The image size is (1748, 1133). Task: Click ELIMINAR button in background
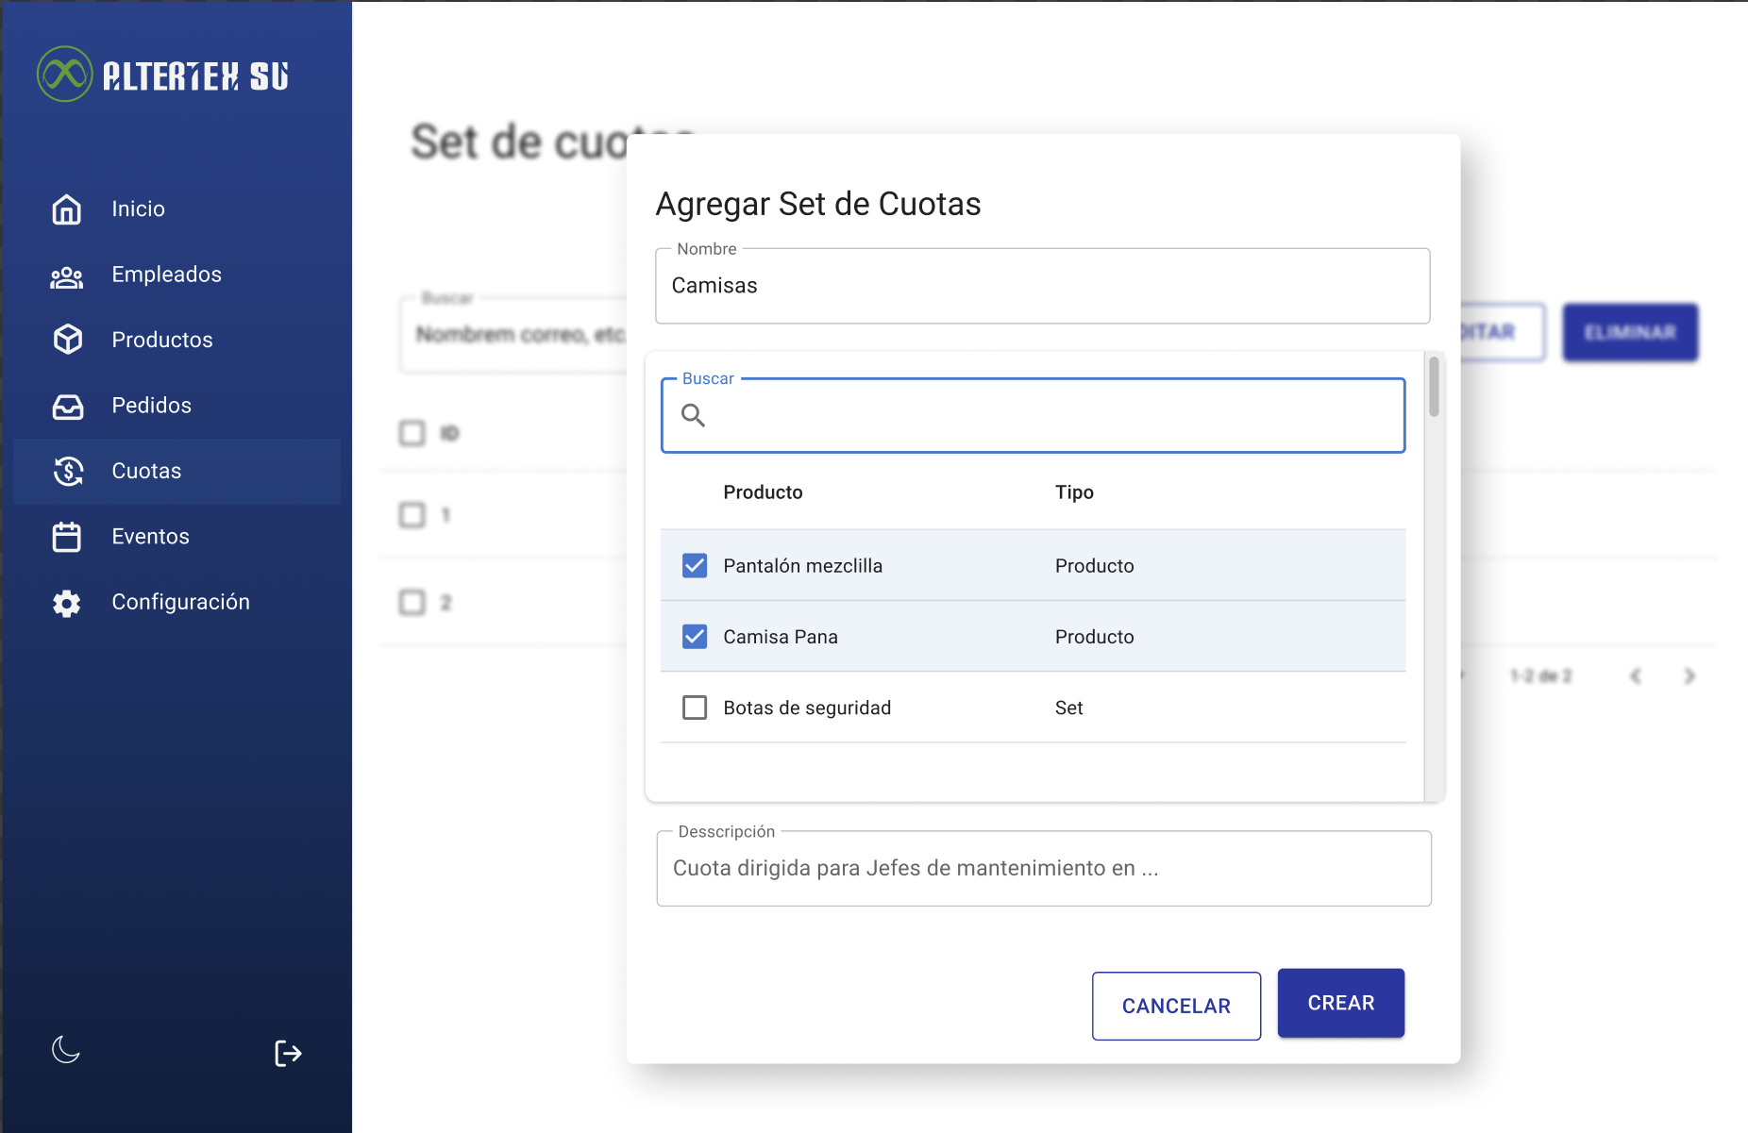coord(1630,332)
